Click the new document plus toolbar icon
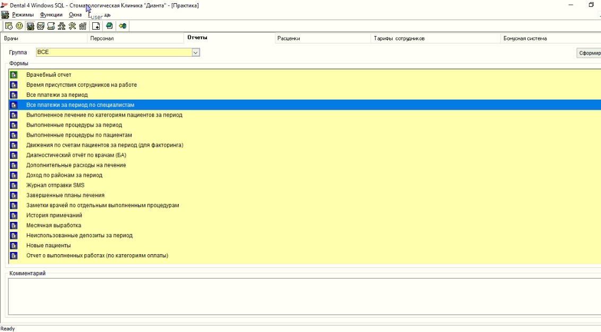This screenshot has width=601, height=332. (x=96, y=26)
